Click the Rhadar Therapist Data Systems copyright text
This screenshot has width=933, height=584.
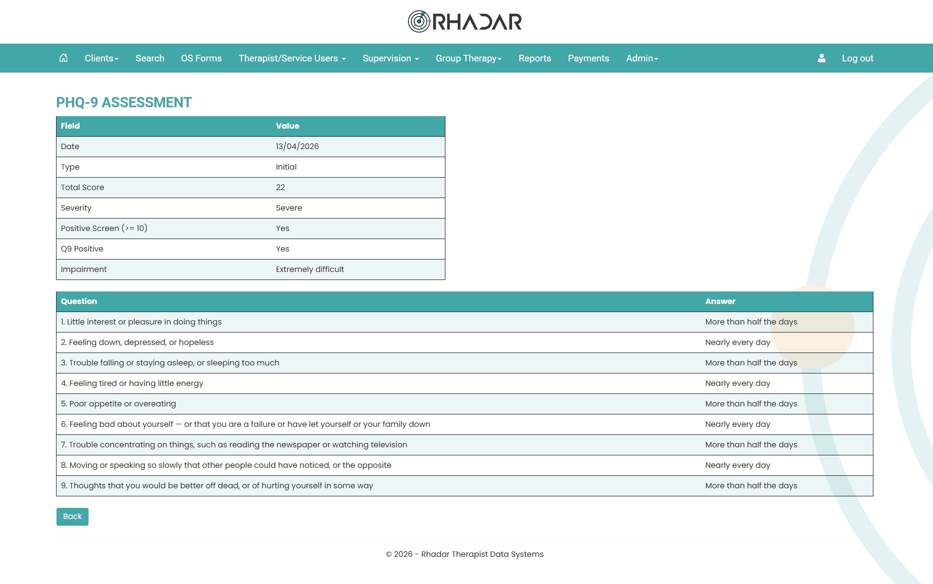464,554
